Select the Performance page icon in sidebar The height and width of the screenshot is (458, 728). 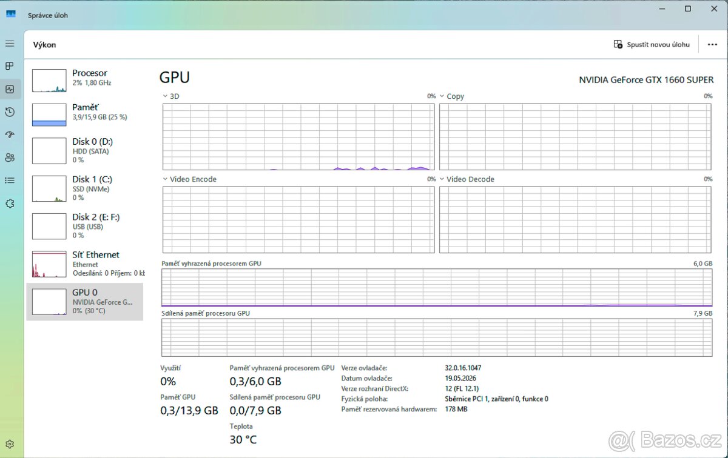(x=10, y=89)
